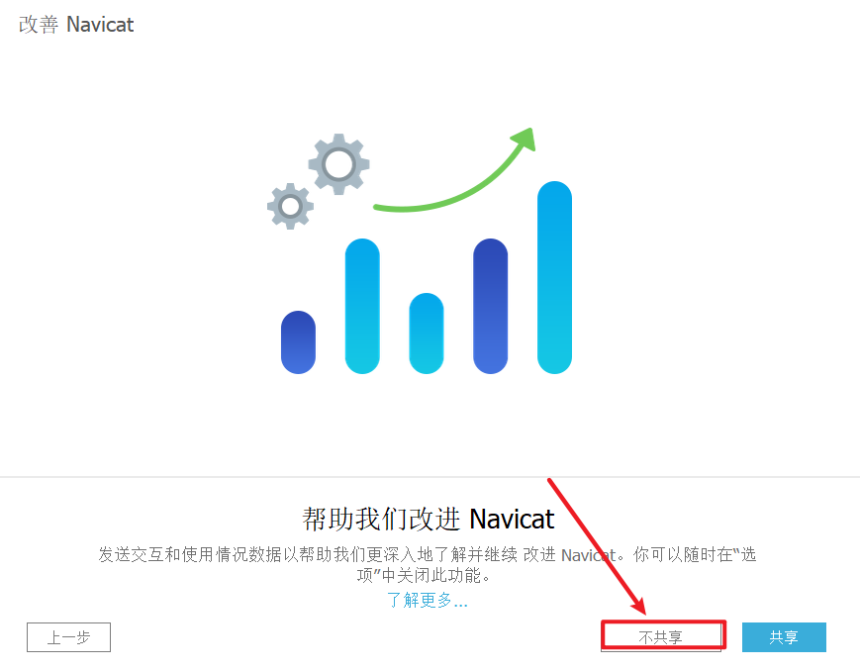Open the 了解更多... link
This screenshot has width=860, height=669.
(x=428, y=600)
